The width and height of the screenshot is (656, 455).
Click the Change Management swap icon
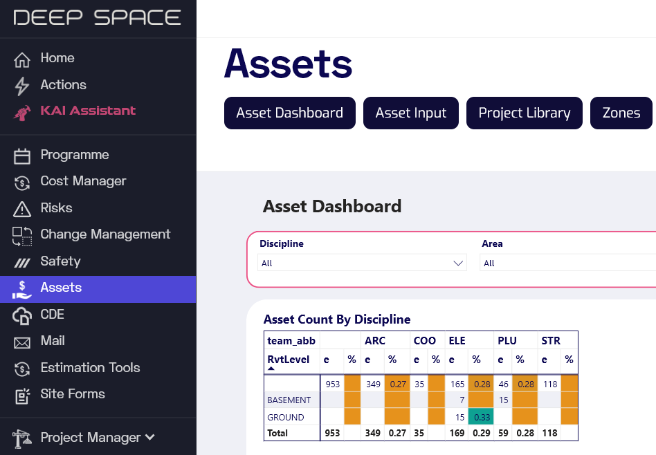[x=21, y=236]
